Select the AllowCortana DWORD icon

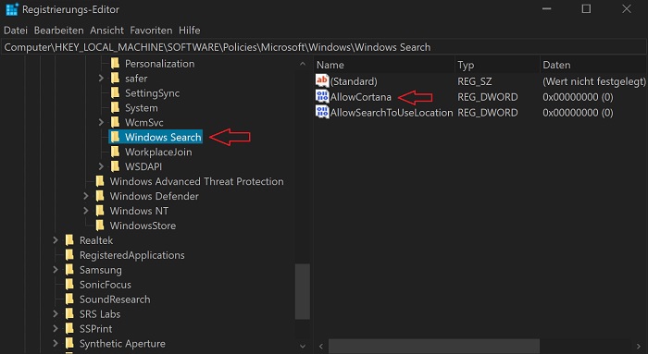(x=322, y=96)
